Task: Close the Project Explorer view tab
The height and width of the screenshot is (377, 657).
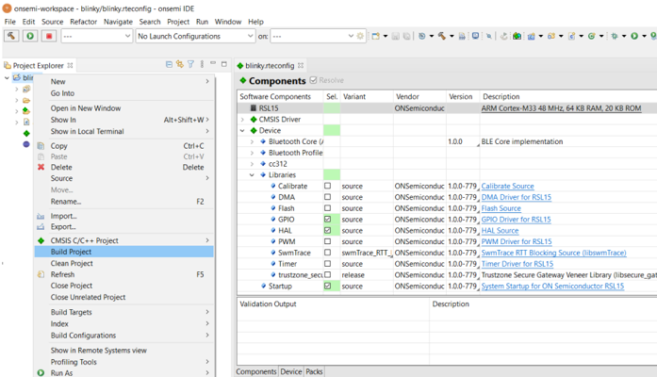Action: (70, 65)
